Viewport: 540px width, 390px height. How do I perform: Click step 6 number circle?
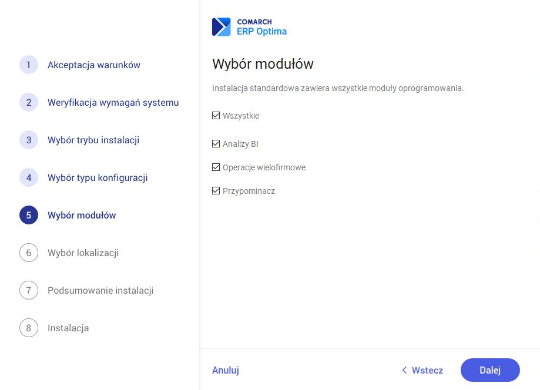(29, 253)
